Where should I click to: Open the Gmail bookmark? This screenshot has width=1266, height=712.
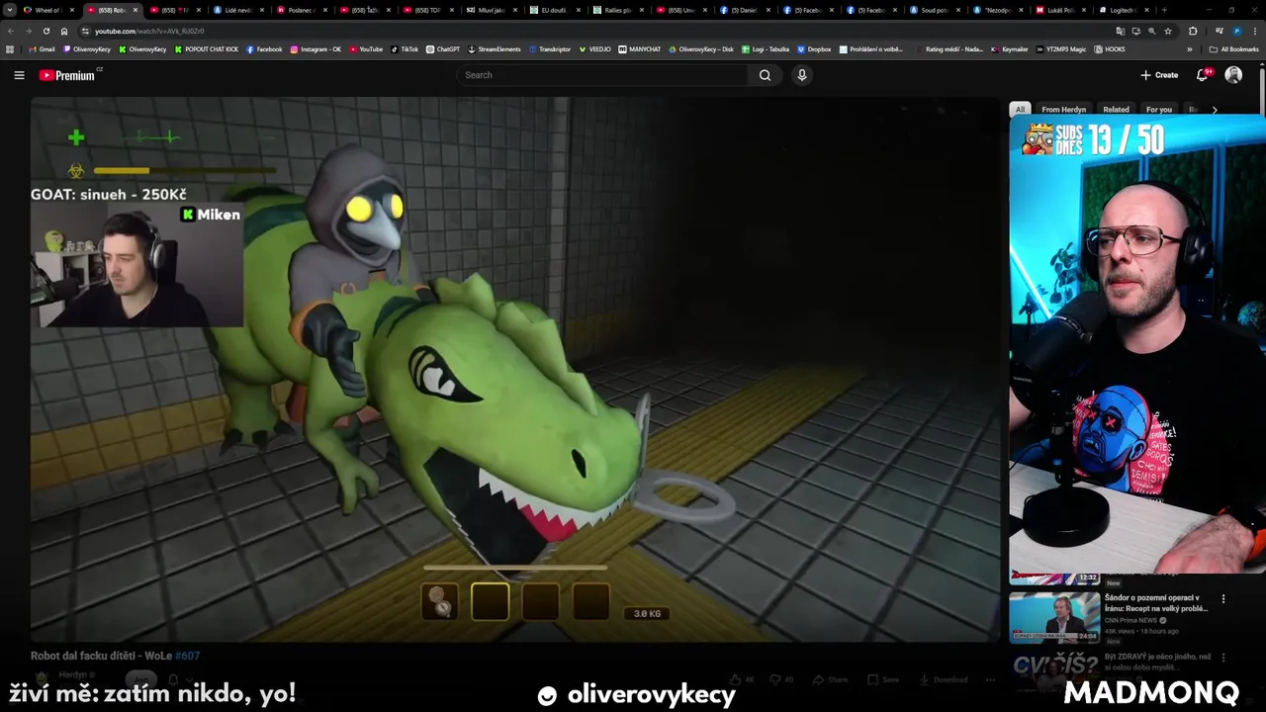pyautogui.click(x=43, y=48)
